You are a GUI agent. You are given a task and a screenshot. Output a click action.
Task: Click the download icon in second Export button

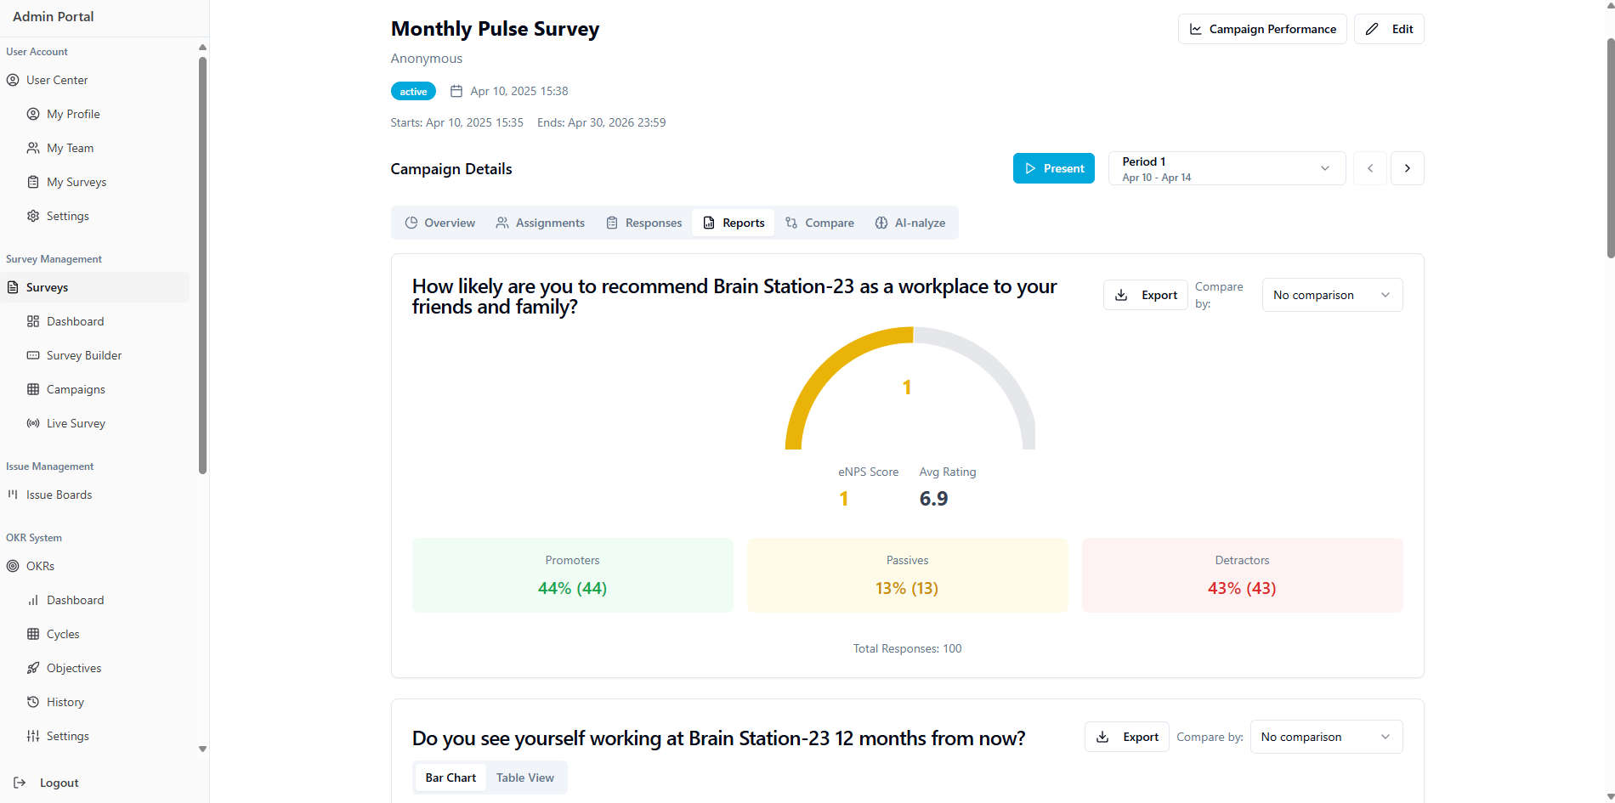(x=1102, y=737)
